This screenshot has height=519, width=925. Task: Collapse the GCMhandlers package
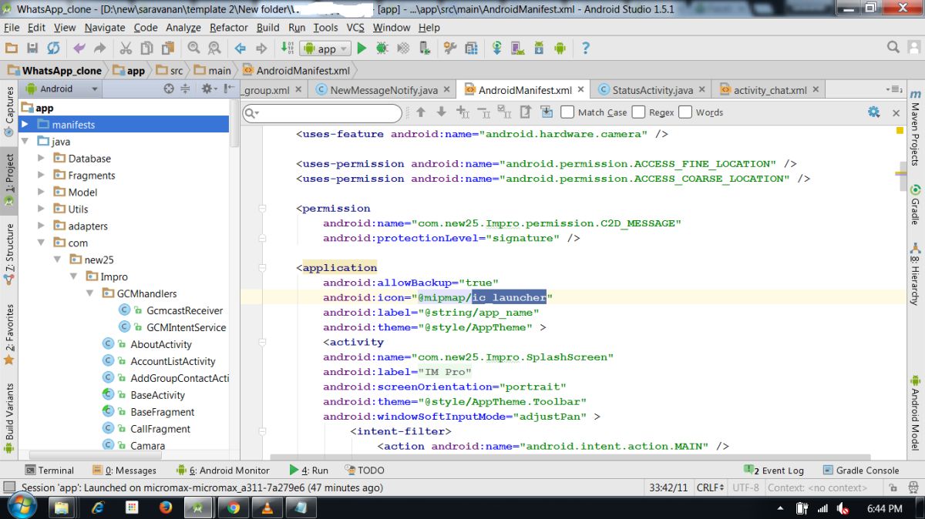[x=90, y=293]
